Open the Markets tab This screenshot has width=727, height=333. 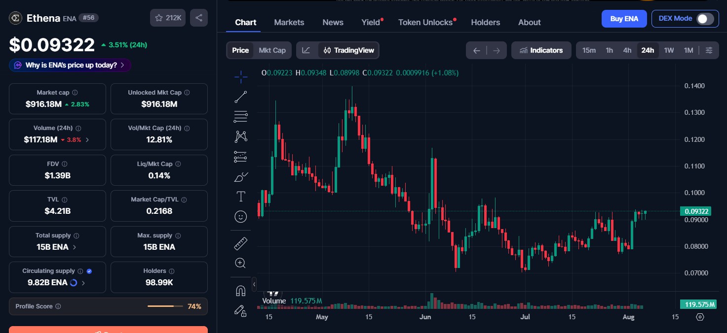289,22
